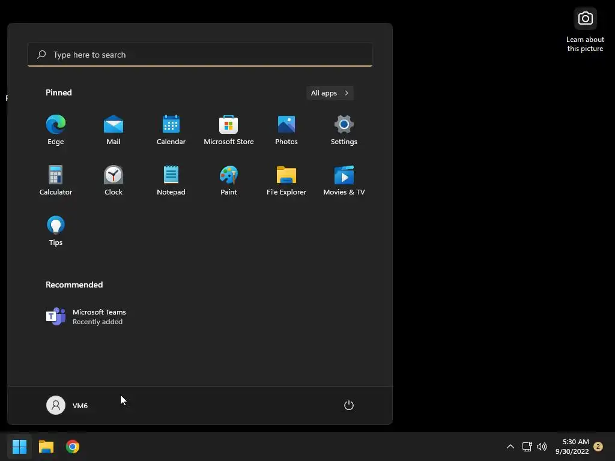
Task: Expand the All apps list
Action: (x=330, y=93)
